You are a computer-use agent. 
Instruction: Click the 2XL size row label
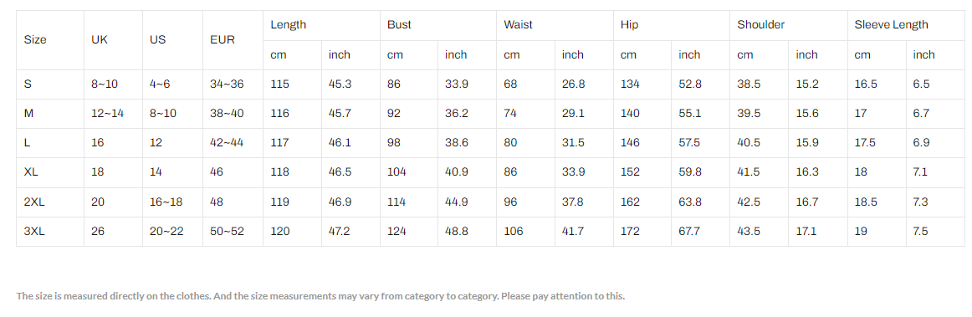coord(33,202)
